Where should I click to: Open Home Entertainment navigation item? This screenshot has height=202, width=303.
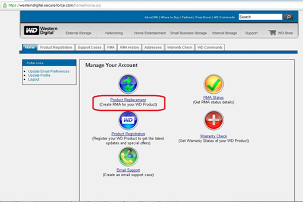click(x=149, y=33)
